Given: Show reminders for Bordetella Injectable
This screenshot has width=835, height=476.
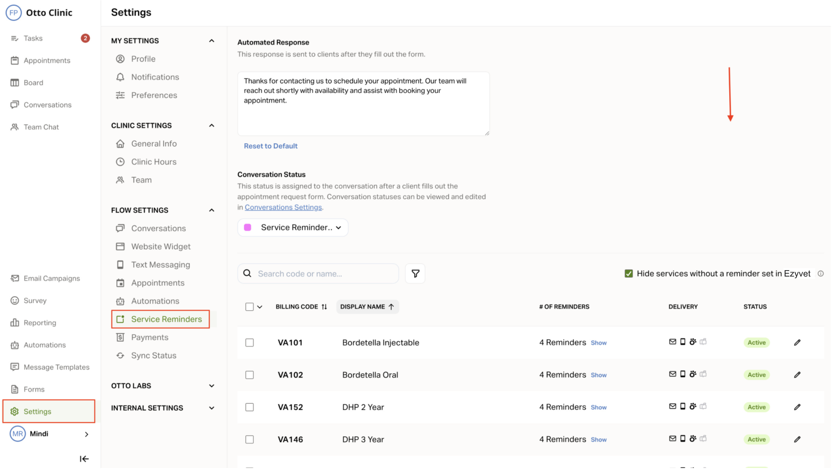Looking at the screenshot, I should coord(599,343).
